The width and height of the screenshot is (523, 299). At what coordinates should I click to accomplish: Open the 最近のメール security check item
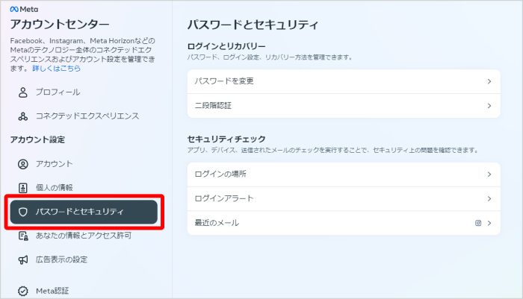[x=217, y=223]
